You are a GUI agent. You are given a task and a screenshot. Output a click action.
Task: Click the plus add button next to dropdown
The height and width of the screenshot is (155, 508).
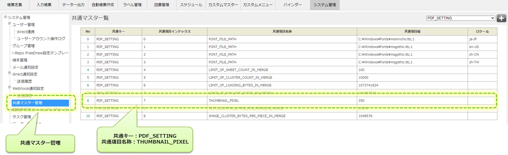[501, 18]
